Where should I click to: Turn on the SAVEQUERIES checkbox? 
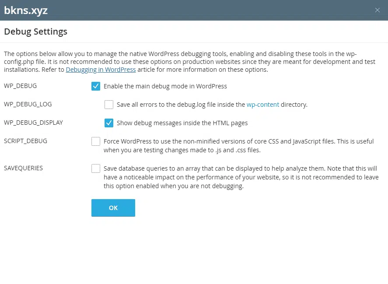(x=96, y=168)
